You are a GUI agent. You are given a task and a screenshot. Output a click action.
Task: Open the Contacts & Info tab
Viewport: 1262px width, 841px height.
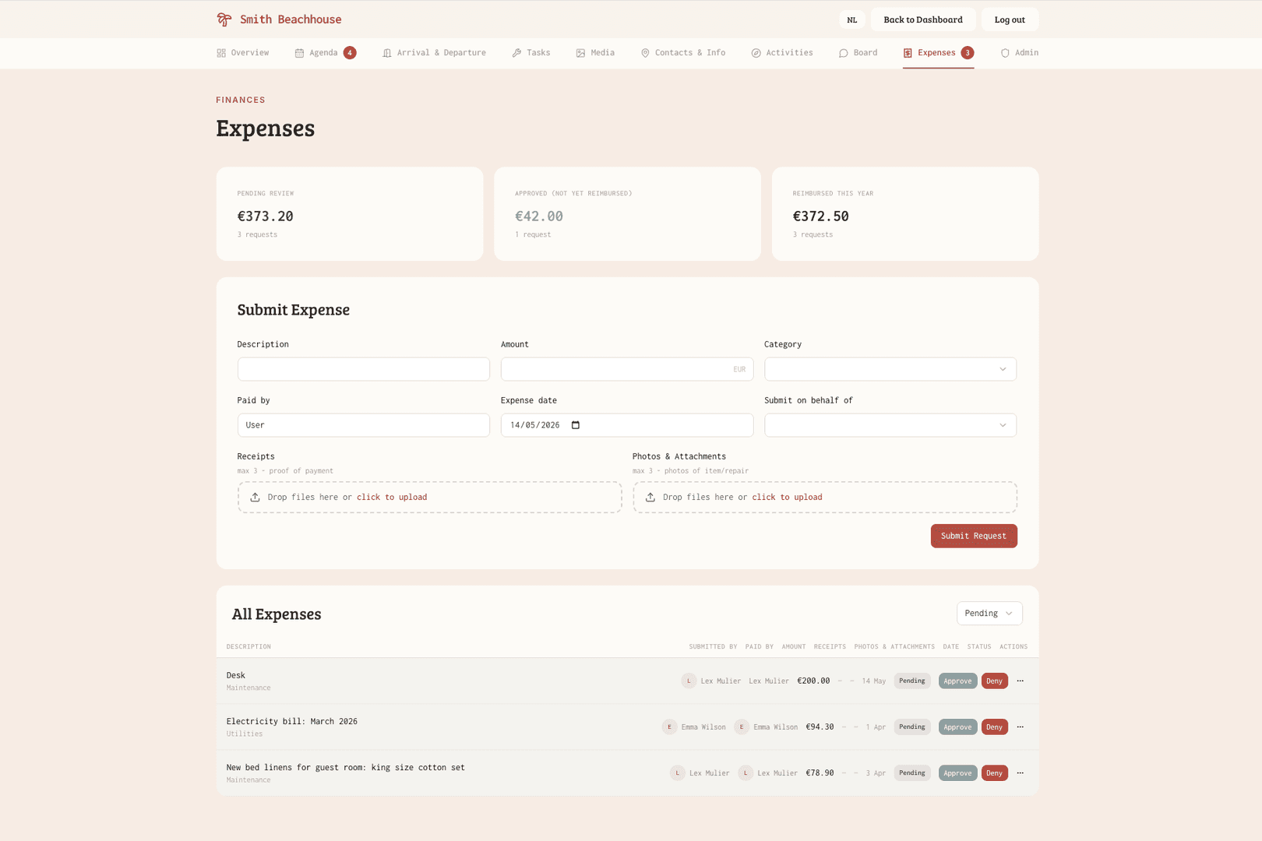pos(682,53)
